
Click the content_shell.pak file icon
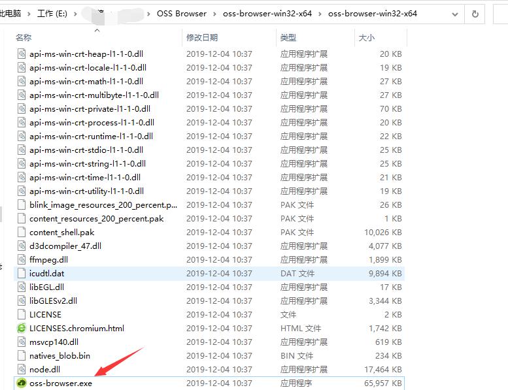(x=22, y=233)
